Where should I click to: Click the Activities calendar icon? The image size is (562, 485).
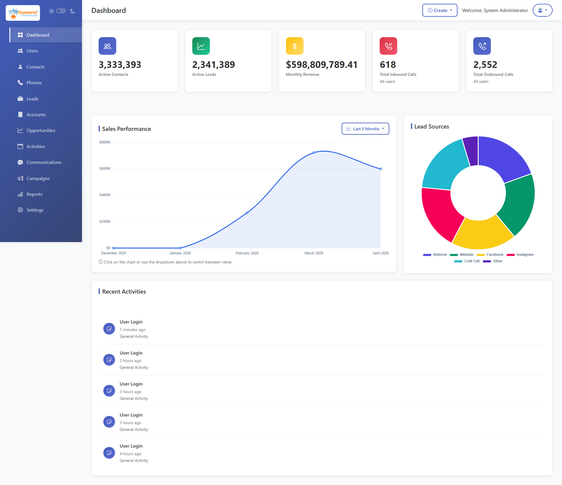point(20,146)
